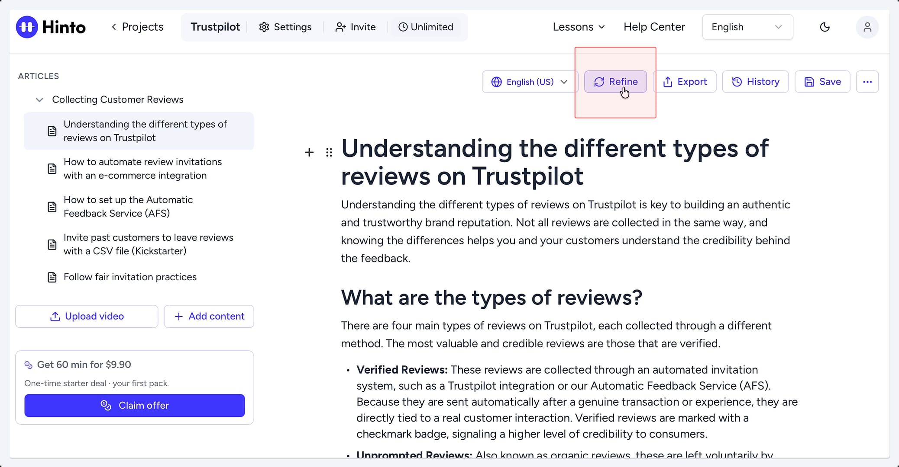Viewport: 899px width, 467px height.
Task: Save the article
Action: click(x=822, y=82)
